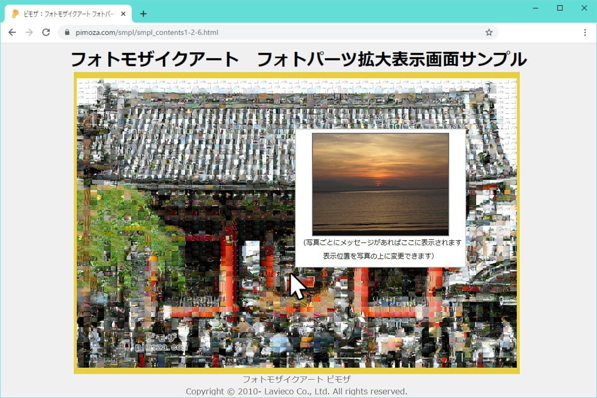Image resolution: width=597 pixels, height=398 pixels.
Task: Bookmark this page with the star
Action: pos(489,32)
